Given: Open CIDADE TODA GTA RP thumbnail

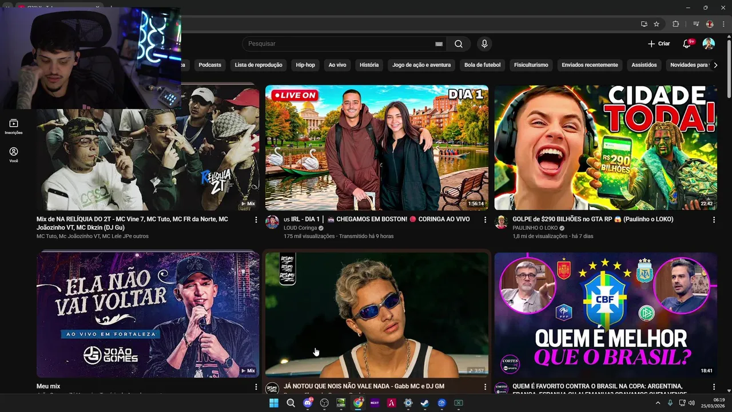Looking at the screenshot, I should tap(606, 148).
